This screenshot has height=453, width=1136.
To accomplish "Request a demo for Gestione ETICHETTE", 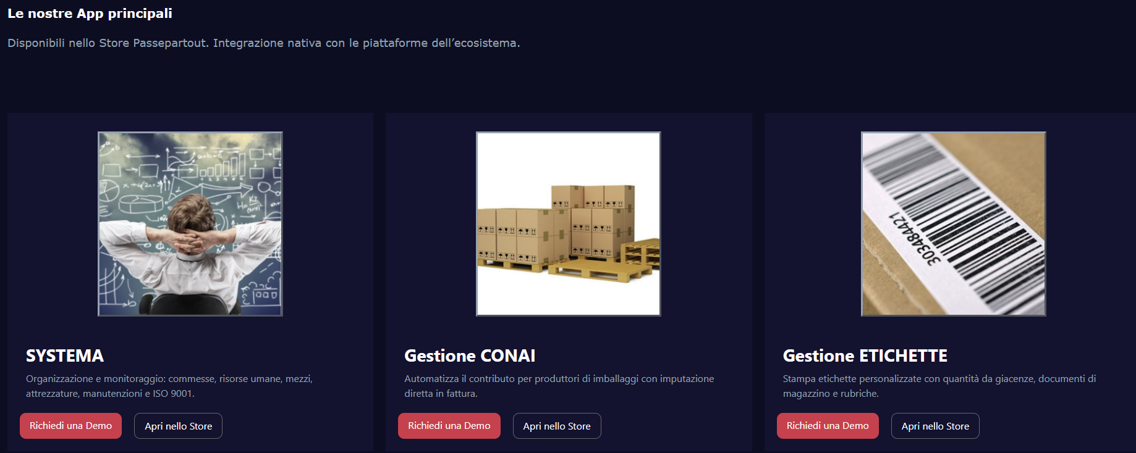I will (x=827, y=426).
